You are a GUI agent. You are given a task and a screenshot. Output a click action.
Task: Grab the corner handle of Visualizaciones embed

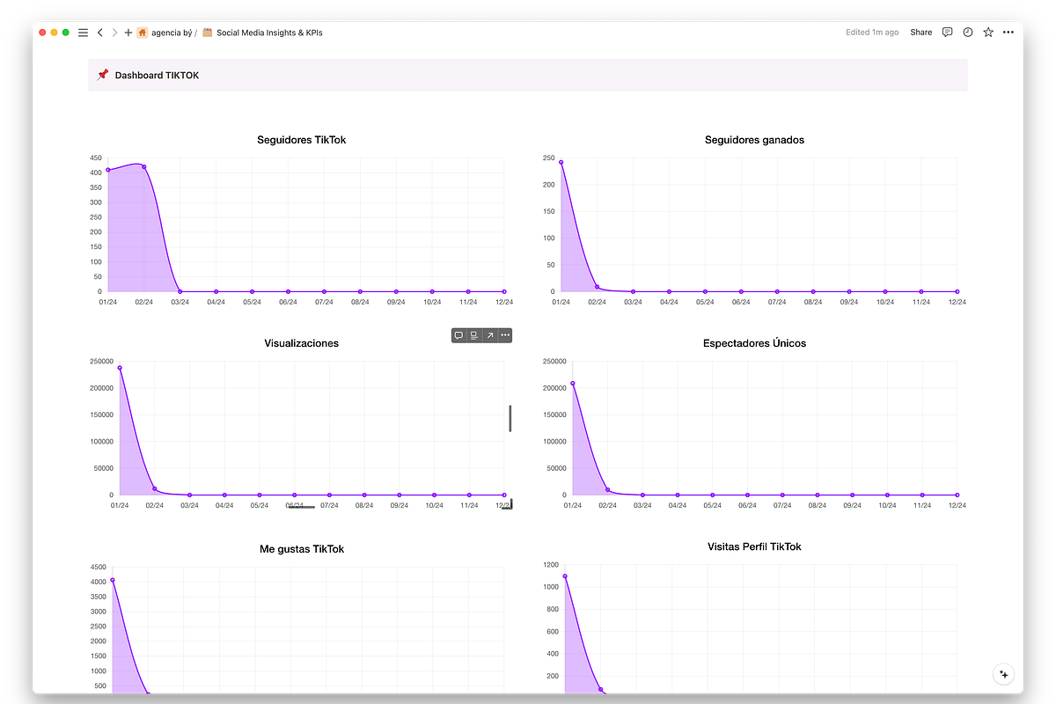(x=508, y=505)
